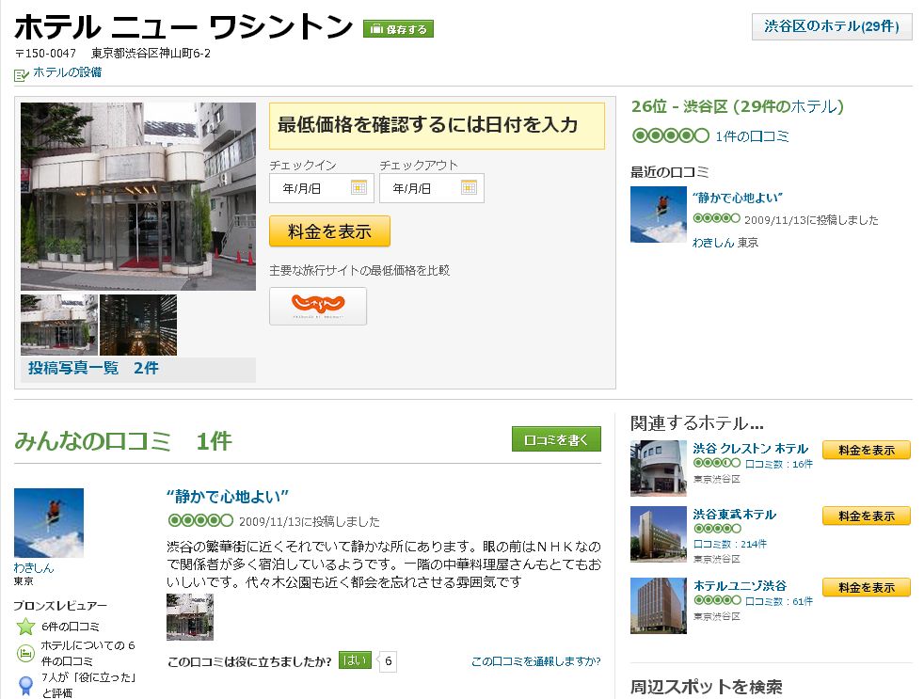This screenshot has height=699, width=924.
Task: Open sidebar わきしん 東京 reviewer link
Action: [725, 243]
